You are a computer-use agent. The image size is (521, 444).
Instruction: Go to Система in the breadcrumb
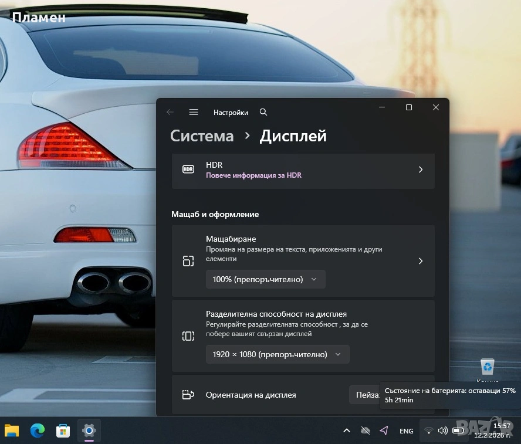point(202,136)
